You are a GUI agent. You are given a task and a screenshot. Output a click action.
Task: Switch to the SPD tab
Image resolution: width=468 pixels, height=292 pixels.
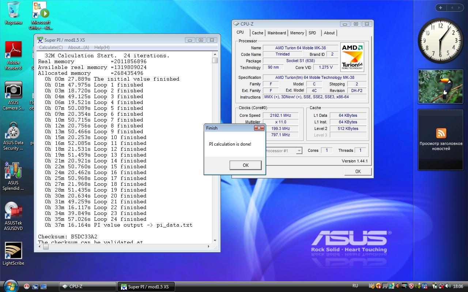tap(312, 33)
